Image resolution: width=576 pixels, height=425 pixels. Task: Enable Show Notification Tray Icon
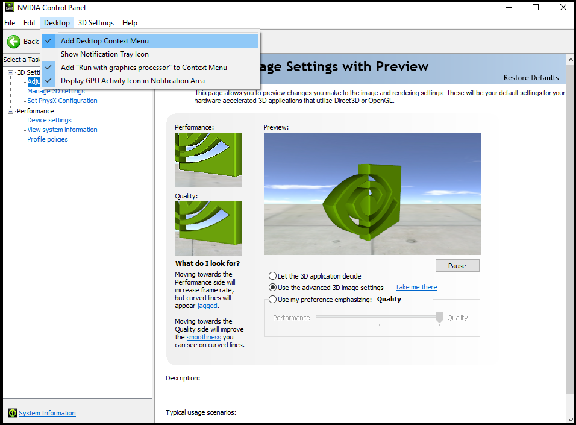click(104, 54)
